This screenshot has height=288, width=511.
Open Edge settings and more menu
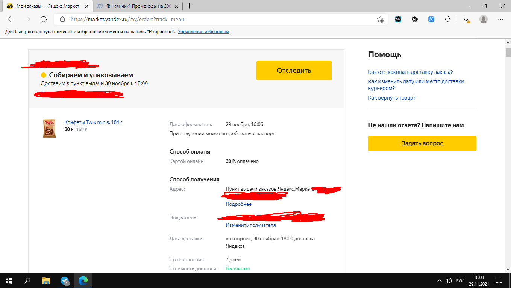(x=500, y=19)
